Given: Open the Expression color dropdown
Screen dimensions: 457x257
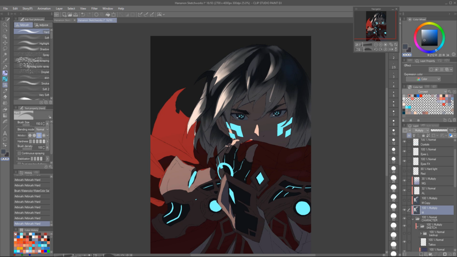Looking at the screenshot, I should click(x=423, y=79).
